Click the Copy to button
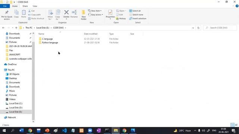239x134 pixels. pyautogui.click(x=58, y=15)
